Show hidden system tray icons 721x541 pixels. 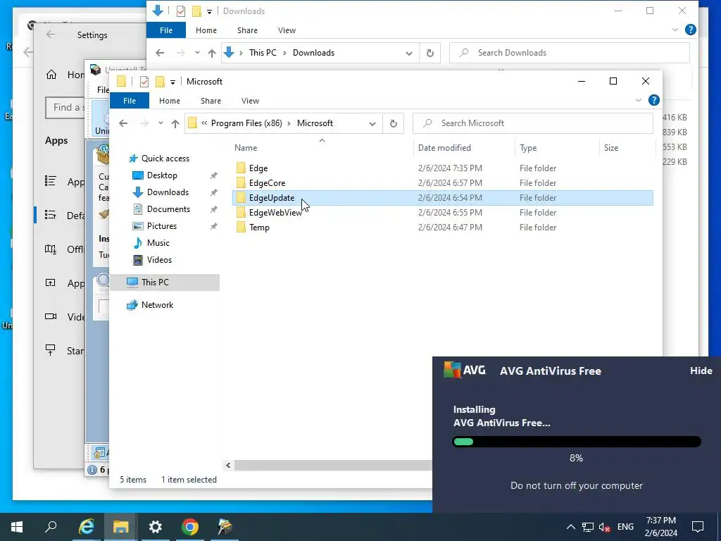(570, 527)
